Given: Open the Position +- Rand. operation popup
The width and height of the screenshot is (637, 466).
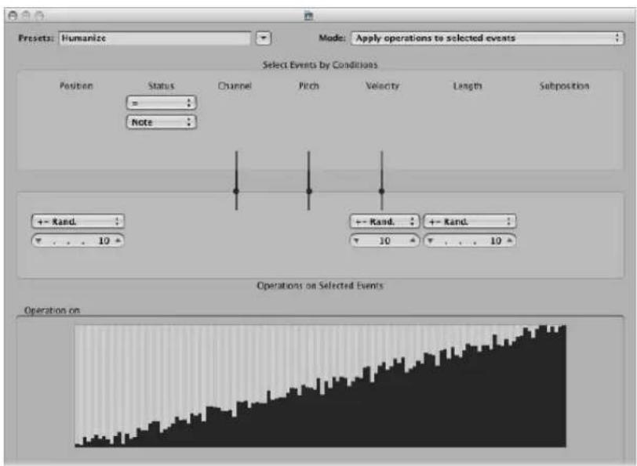Looking at the screenshot, I should (78, 222).
